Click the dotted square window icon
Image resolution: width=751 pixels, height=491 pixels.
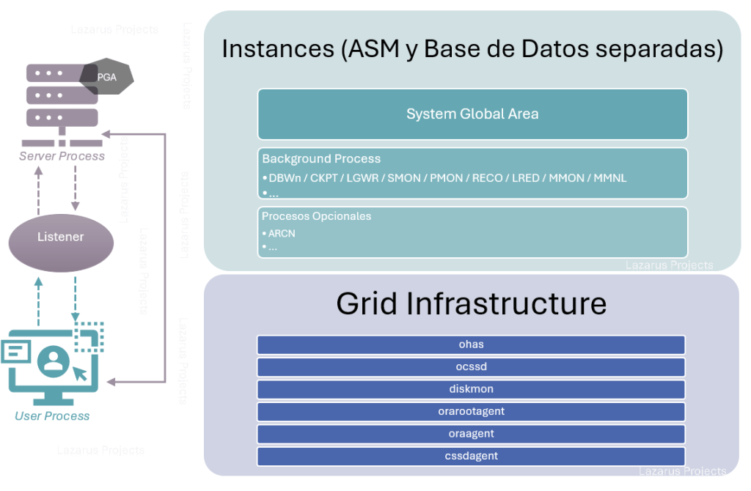coord(89,336)
